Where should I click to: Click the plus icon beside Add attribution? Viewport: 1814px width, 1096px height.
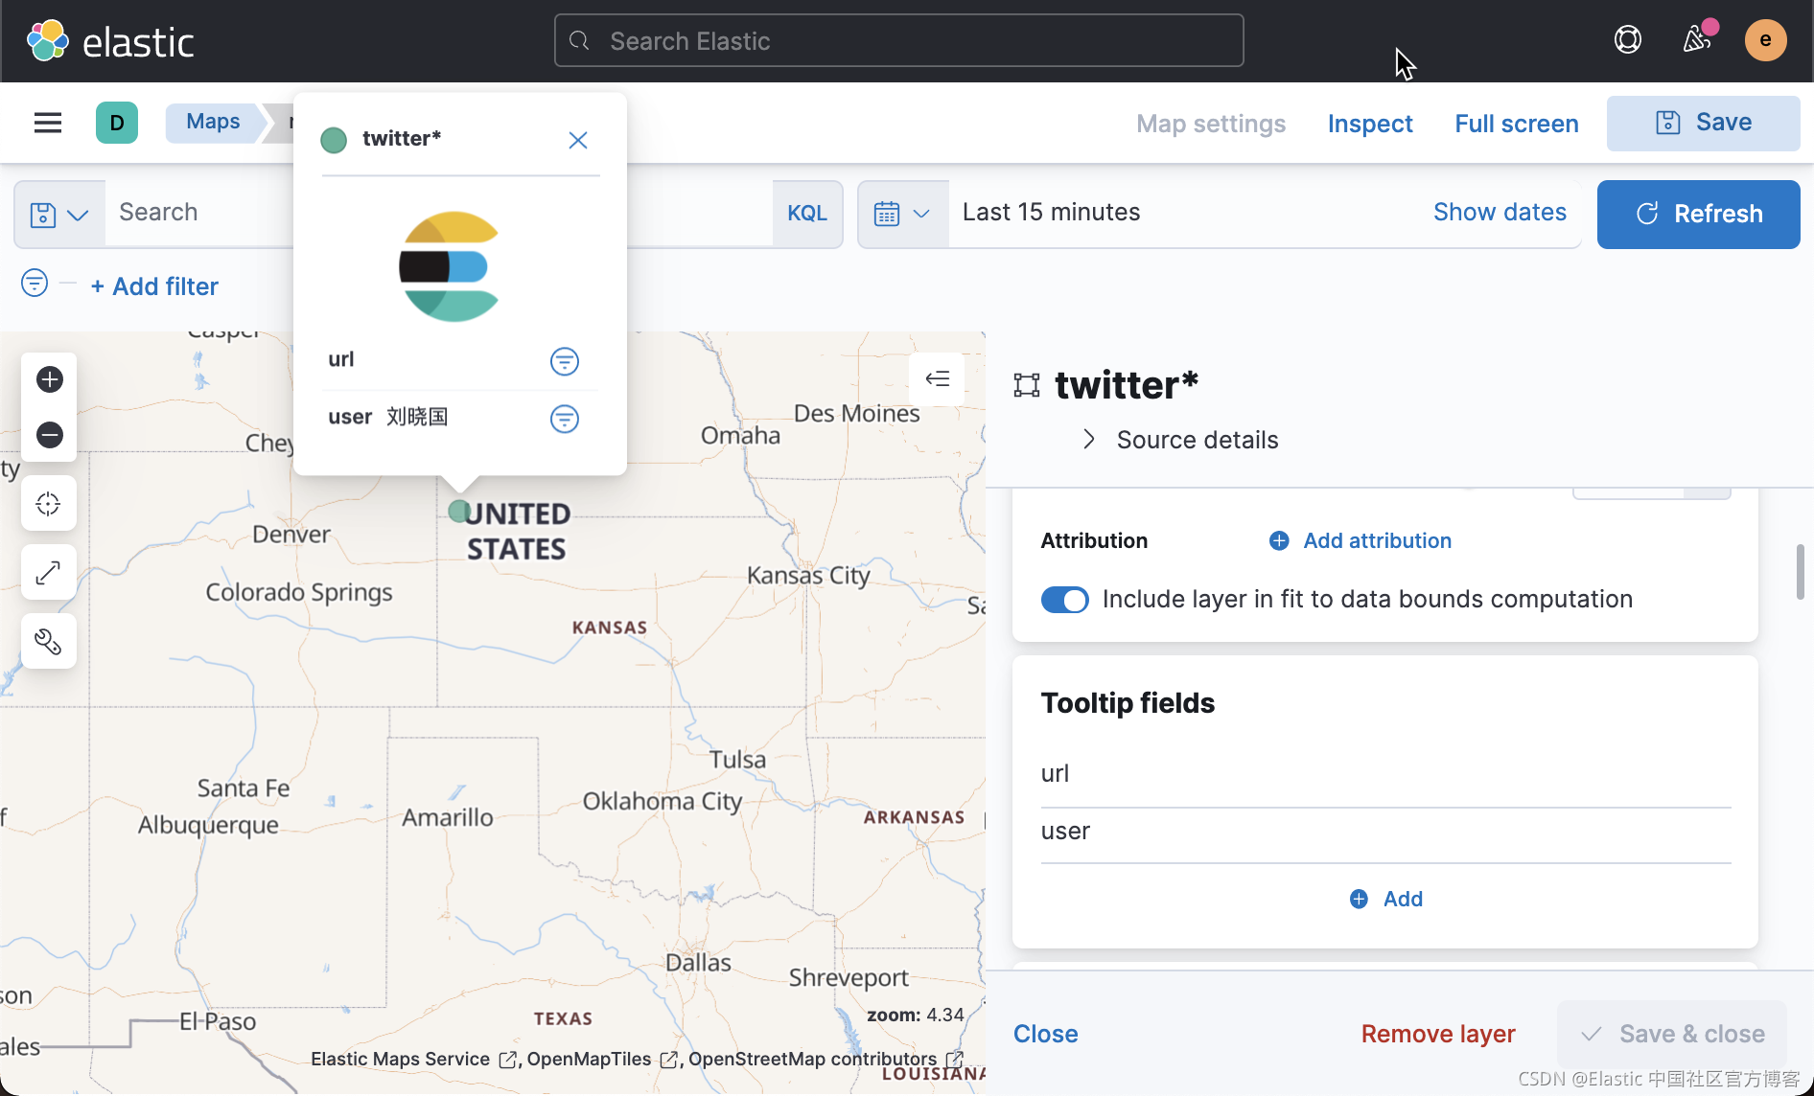click(x=1279, y=541)
